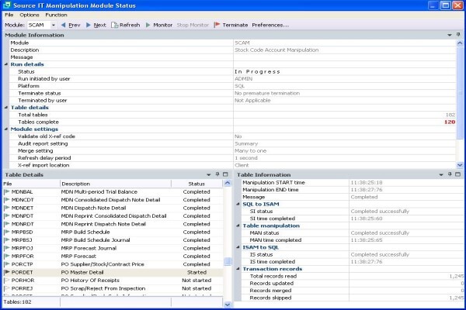Open the File menu
The height and width of the screenshot is (310, 466).
[x=9, y=15]
